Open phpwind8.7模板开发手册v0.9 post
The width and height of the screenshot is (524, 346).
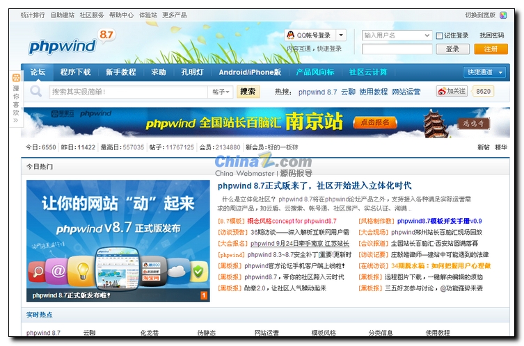(x=440, y=221)
